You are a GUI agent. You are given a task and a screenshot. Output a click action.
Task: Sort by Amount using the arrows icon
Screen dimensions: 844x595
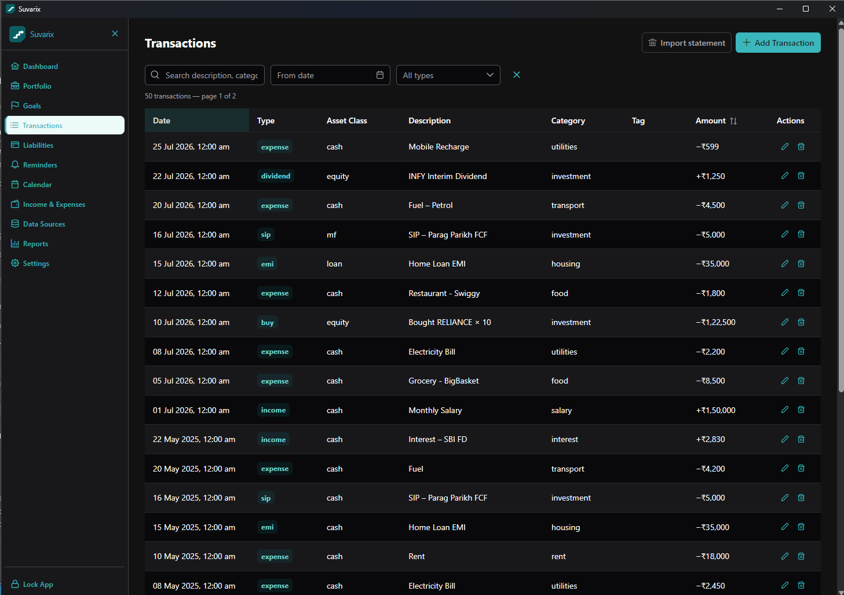[733, 121]
